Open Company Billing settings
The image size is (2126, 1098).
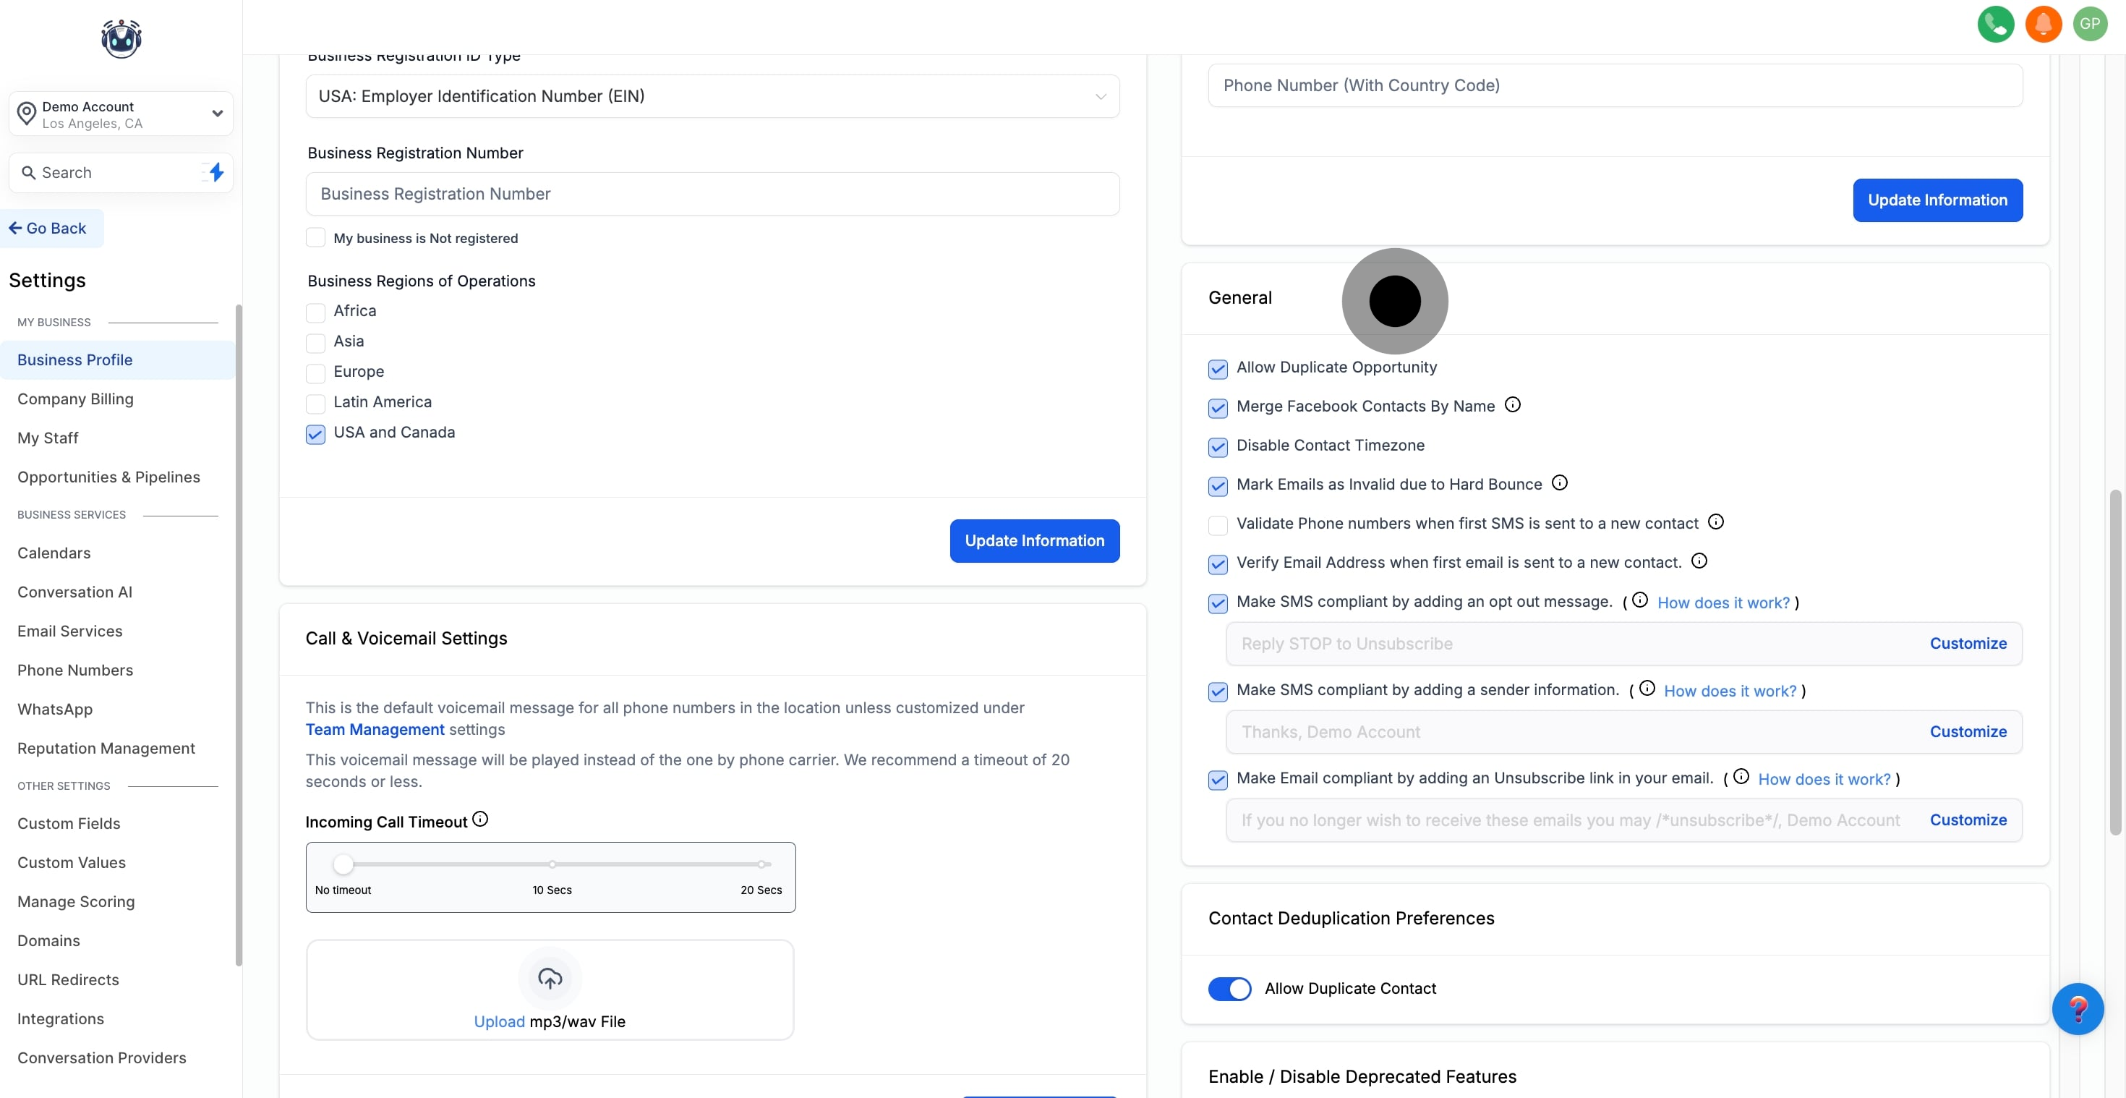coord(75,399)
